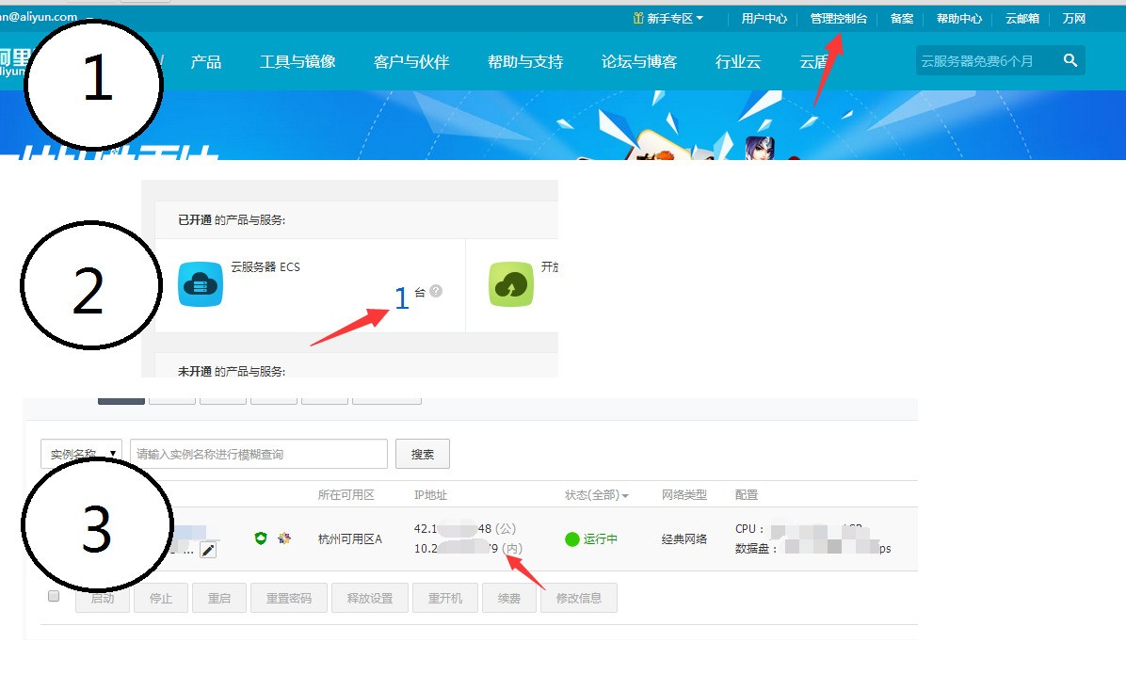Click the 重置密码 button

click(289, 598)
